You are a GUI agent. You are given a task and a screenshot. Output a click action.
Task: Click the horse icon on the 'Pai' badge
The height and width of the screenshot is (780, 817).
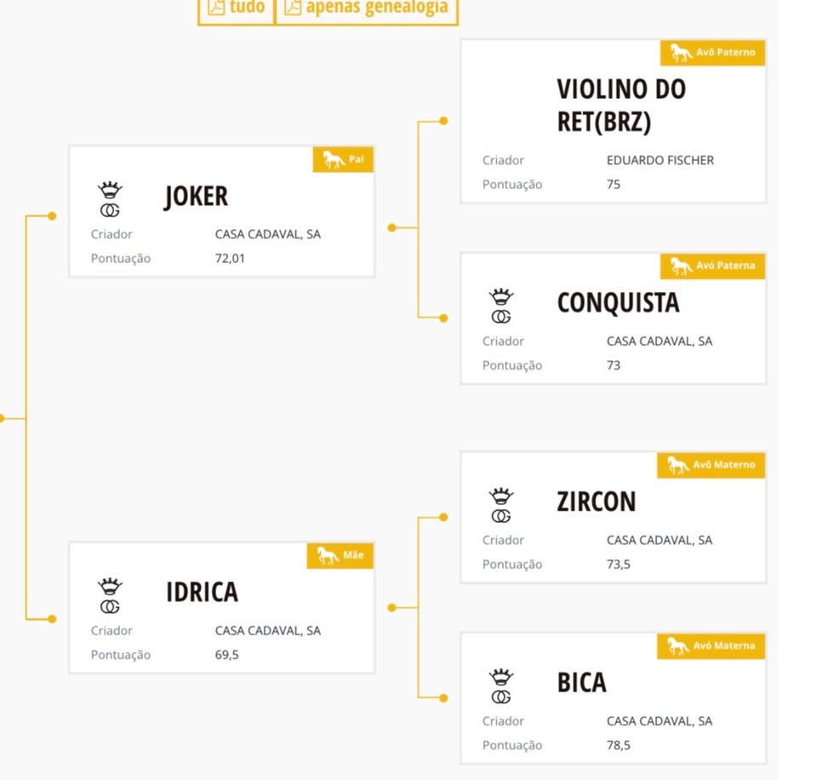point(333,160)
